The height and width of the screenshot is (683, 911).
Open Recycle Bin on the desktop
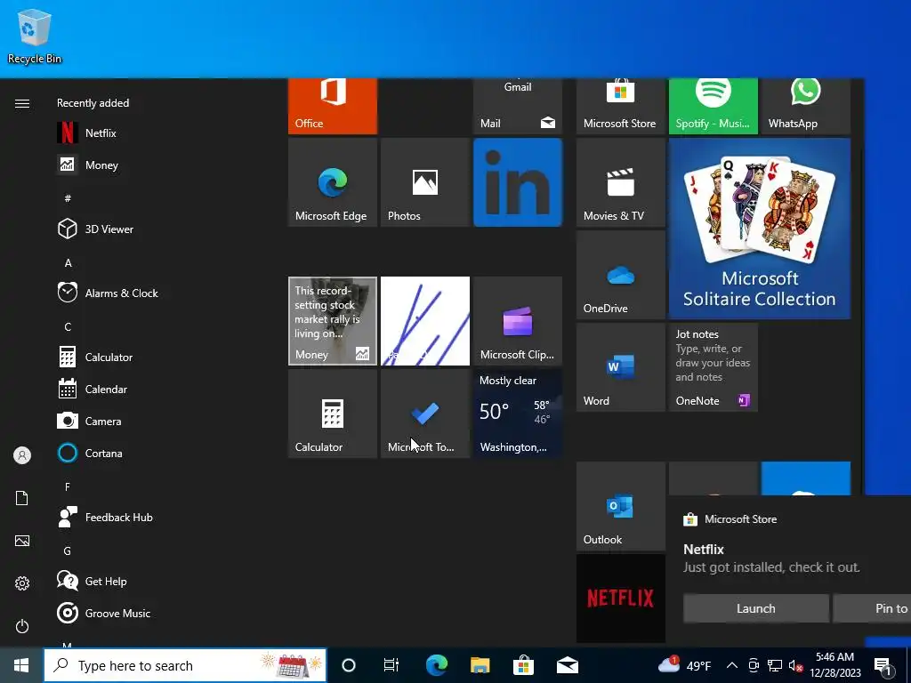(x=35, y=36)
